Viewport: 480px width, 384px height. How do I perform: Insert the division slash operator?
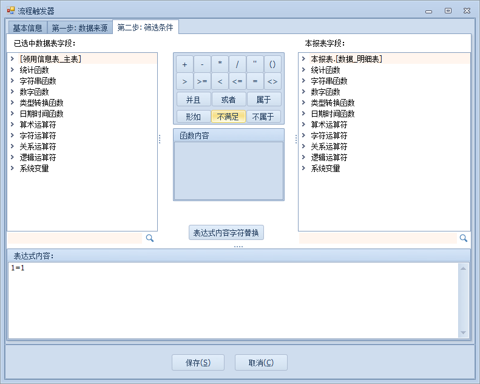pos(237,64)
